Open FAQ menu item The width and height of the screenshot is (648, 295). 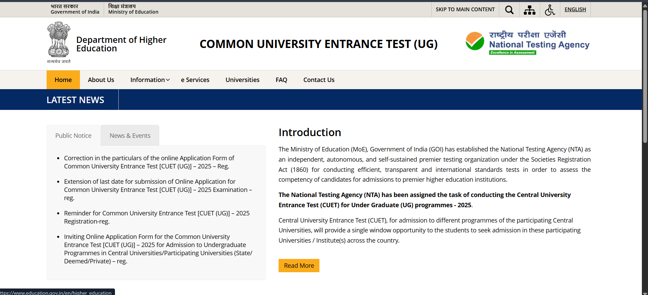[281, 80]
